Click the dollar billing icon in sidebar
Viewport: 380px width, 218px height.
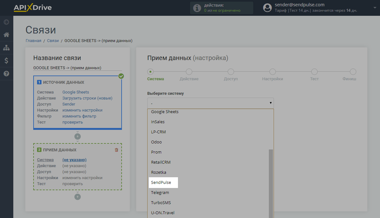(x=6, y=61)
